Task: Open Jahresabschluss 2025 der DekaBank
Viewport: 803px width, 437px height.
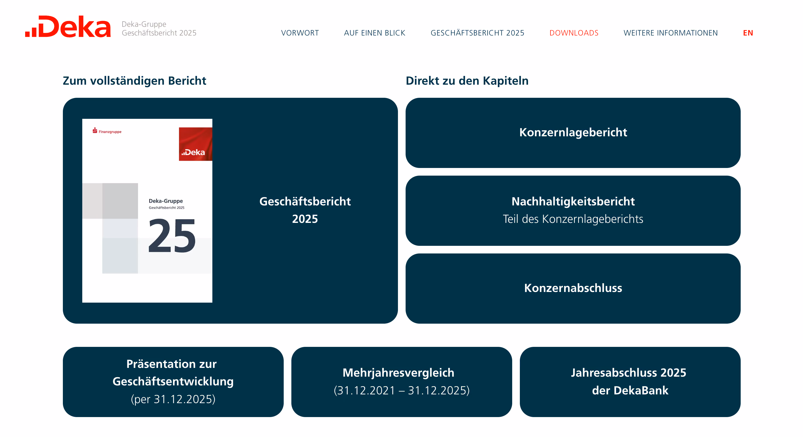Action: [x=630, y=382]
